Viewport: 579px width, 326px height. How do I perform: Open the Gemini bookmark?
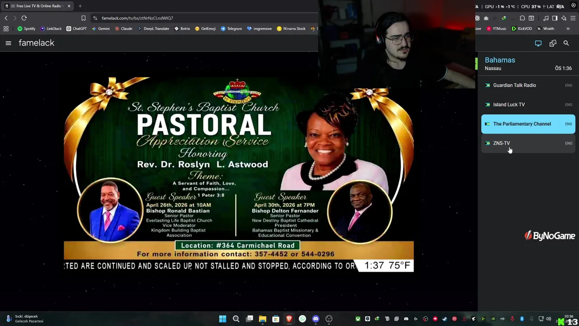click(x=100, y=29)
